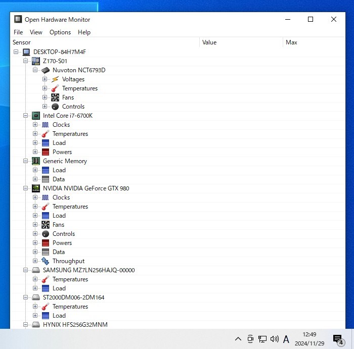
Task: Collapse the Z170-S01 motherboard node
Action: 25,61
